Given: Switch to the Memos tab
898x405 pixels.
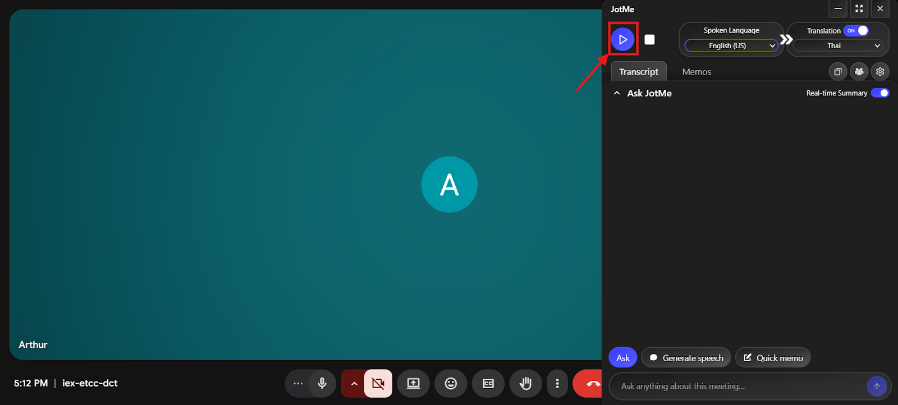Looking at the screenshot, I should [697, 72].
